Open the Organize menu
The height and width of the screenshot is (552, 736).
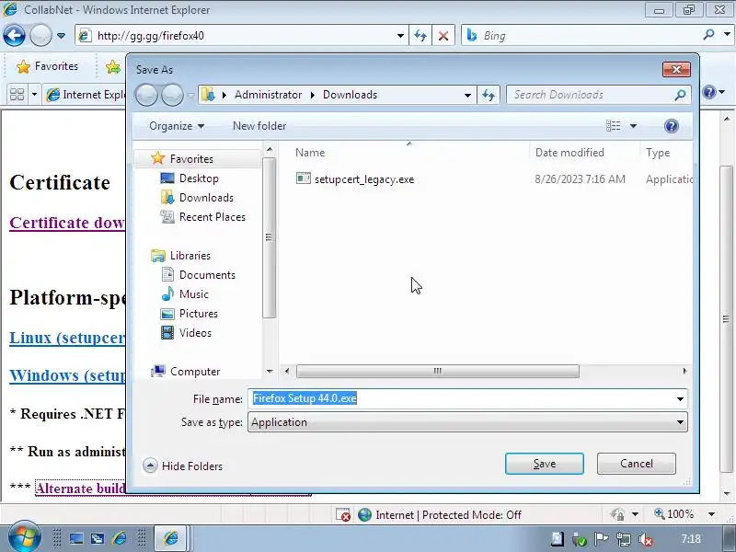[177, 126]
